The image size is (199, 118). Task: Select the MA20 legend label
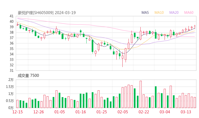174,13
